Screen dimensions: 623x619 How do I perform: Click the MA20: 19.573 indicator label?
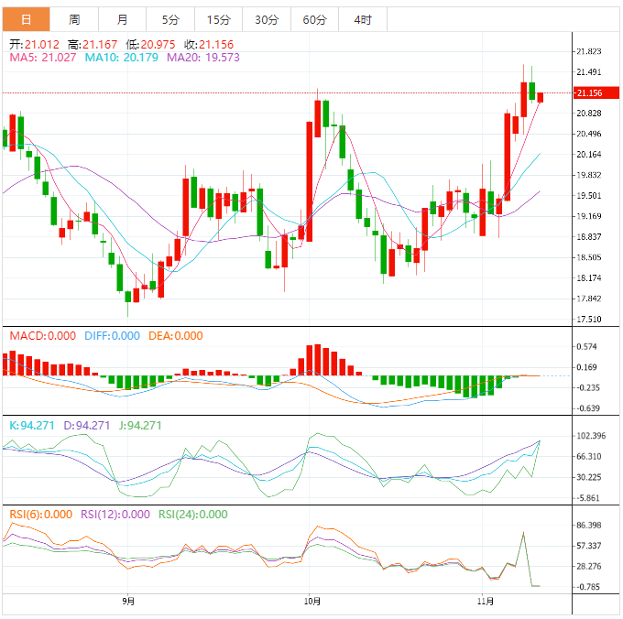[203, 58]
